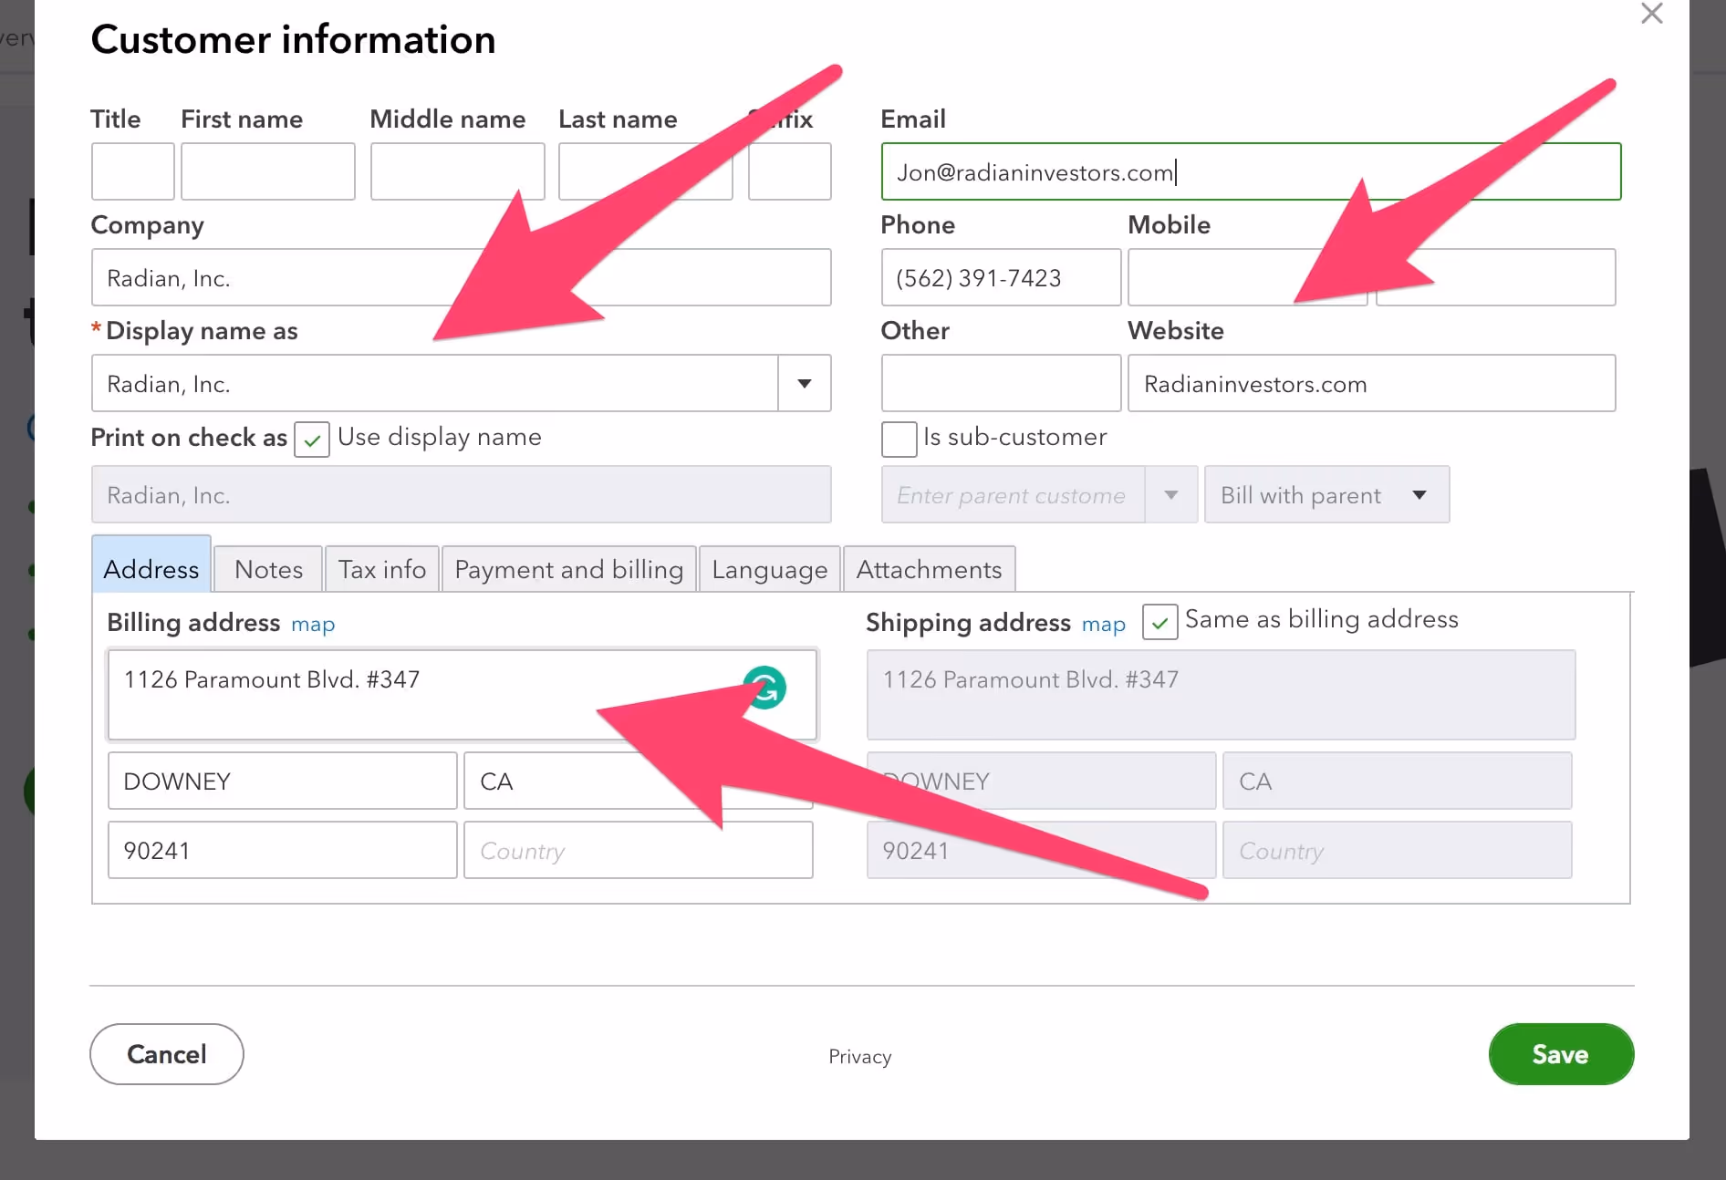Viewport: 1726px width, 1180px height.
Task: Switch to the Notes tab
Action: tap(268, 569)
